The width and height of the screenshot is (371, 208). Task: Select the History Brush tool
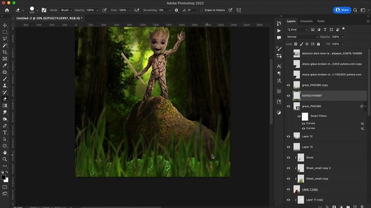click(x=5, y=92)
